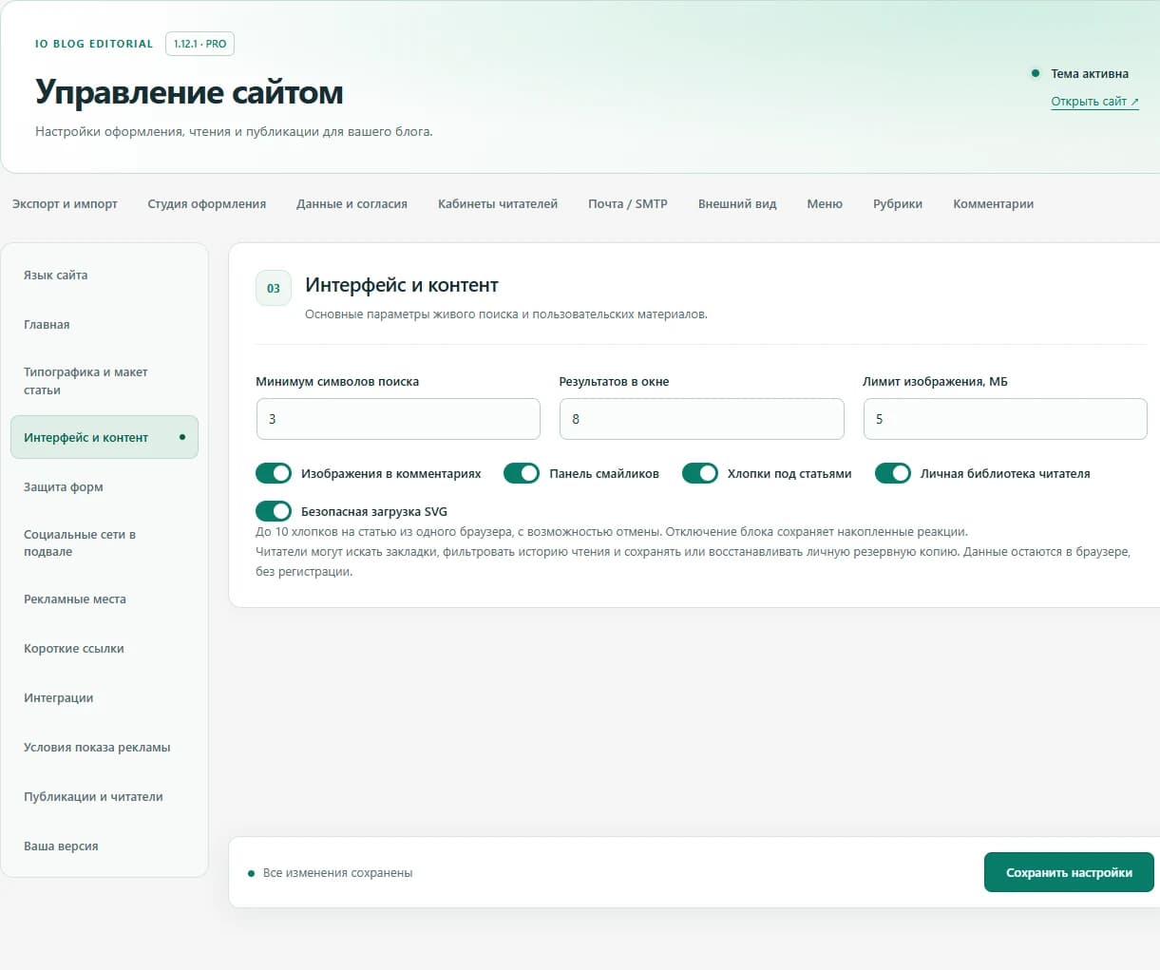This screenshot has height=970, width=1160.
Task: Select Язык сайта in sidebar
Action: (x=105, y=276)
